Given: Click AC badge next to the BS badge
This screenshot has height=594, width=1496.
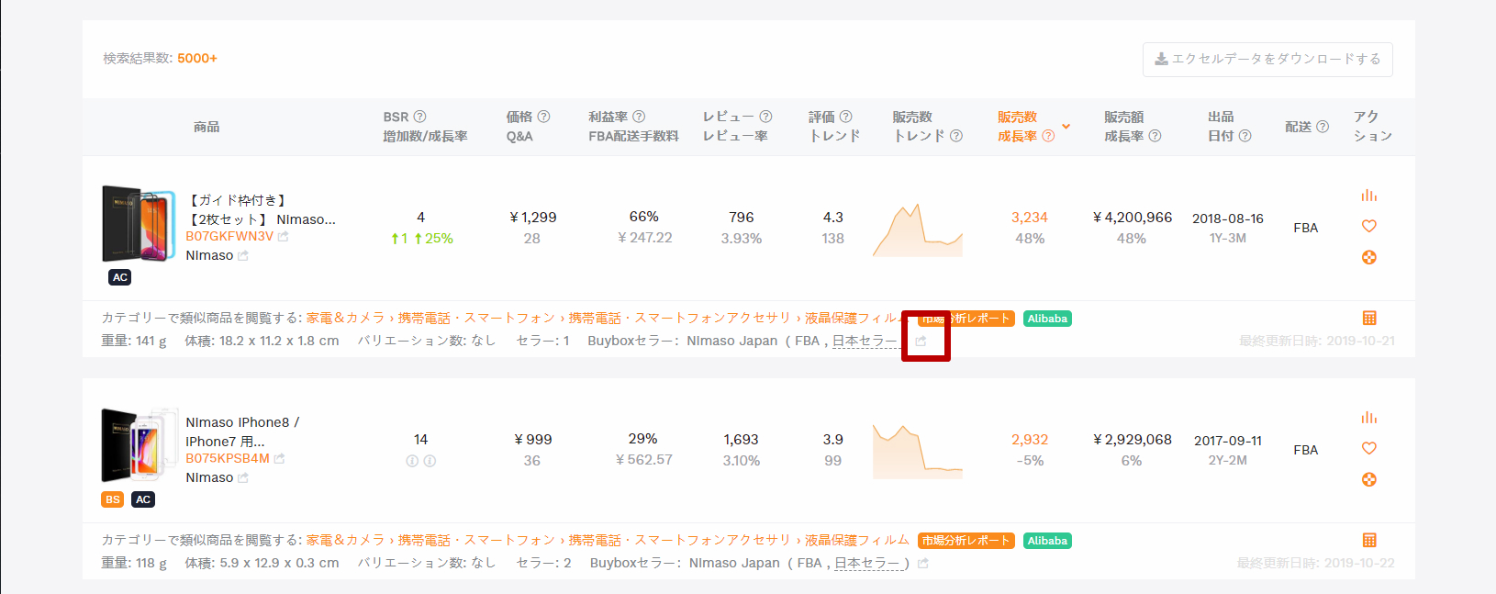Looking at the screenshot, I should [x=143, y=499].
